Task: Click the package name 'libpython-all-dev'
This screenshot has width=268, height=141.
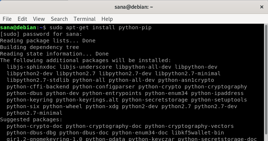Action: (143, 67)
